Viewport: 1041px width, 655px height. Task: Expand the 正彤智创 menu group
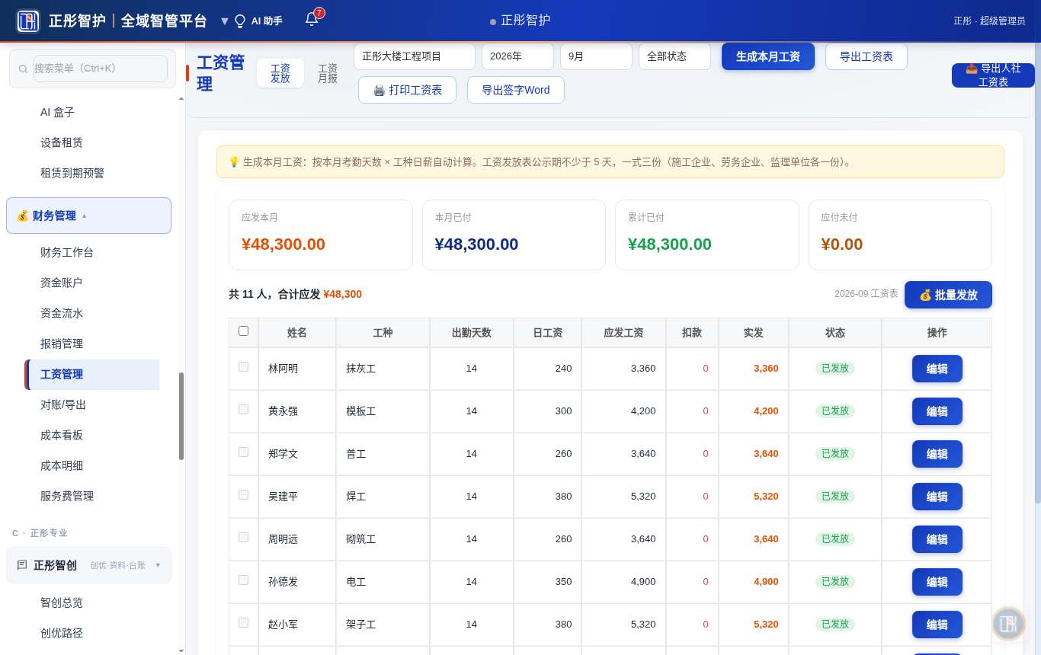click(88, 565)
